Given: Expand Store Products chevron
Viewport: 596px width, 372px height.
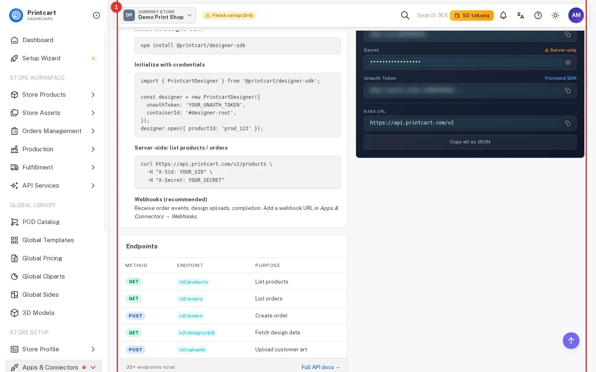Looking at the screenshot, I should [93, 95].
